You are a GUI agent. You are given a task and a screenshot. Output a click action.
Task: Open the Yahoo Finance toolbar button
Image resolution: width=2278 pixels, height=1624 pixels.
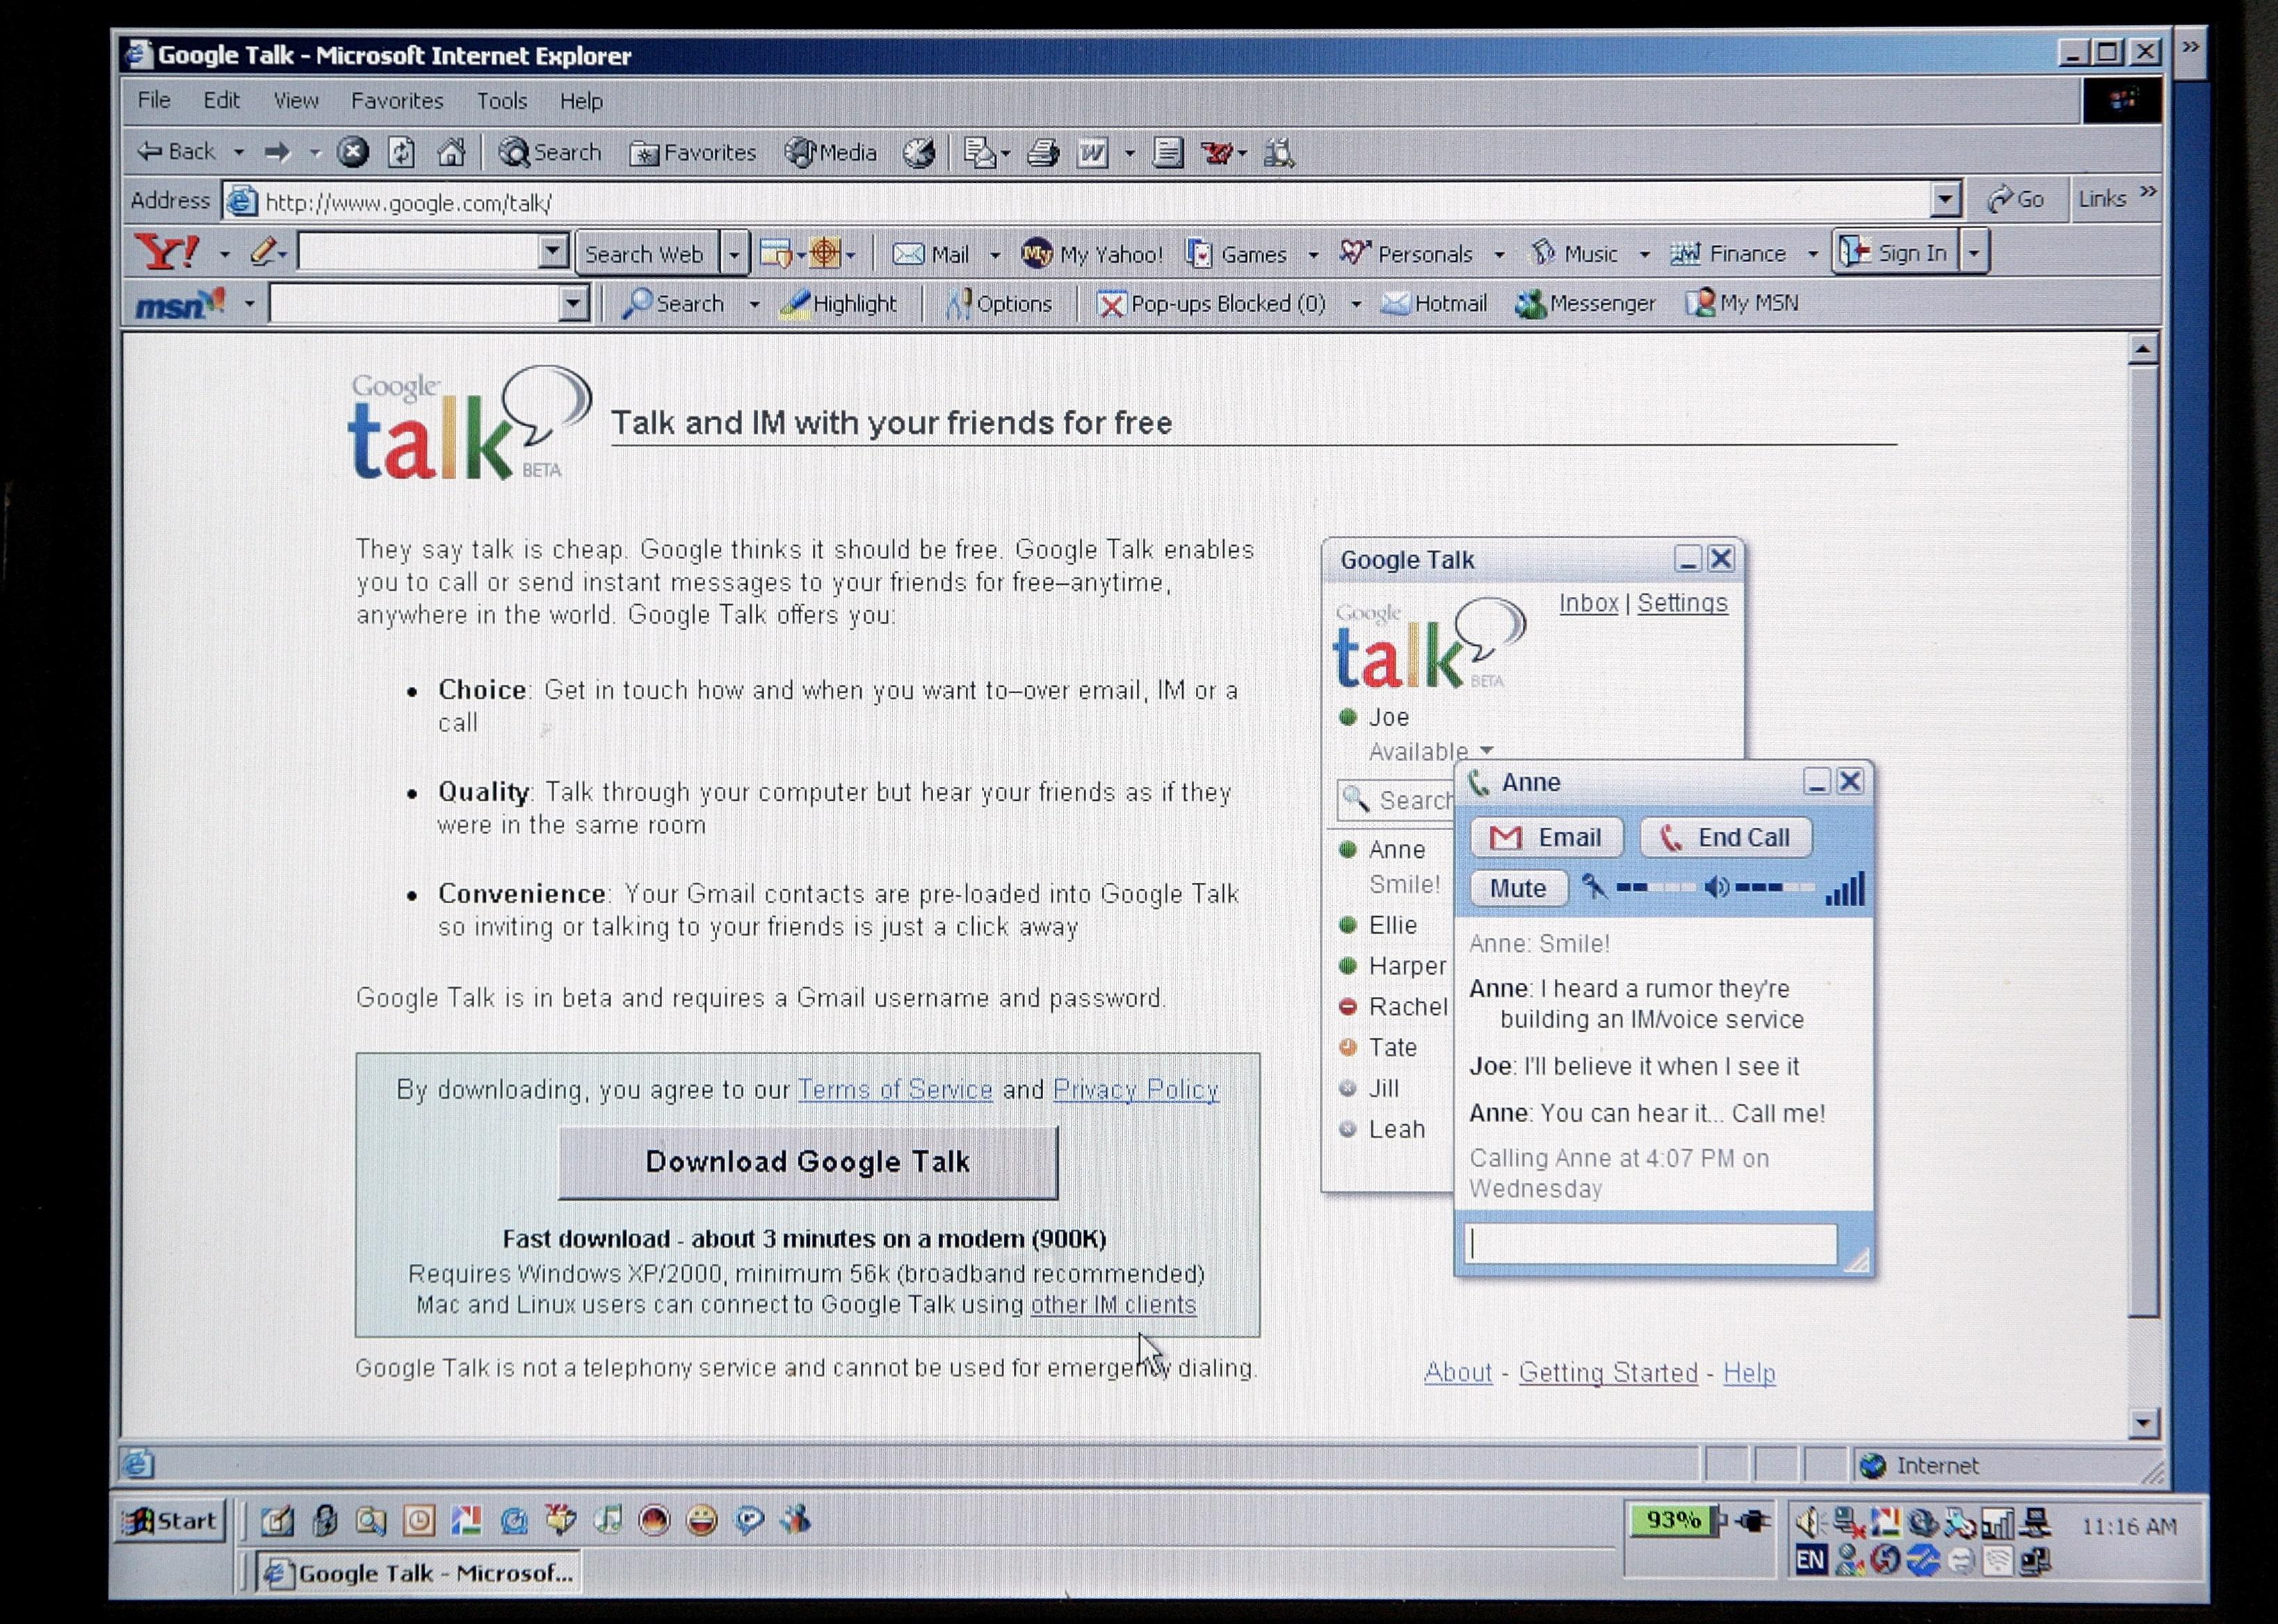point(1728,254)
